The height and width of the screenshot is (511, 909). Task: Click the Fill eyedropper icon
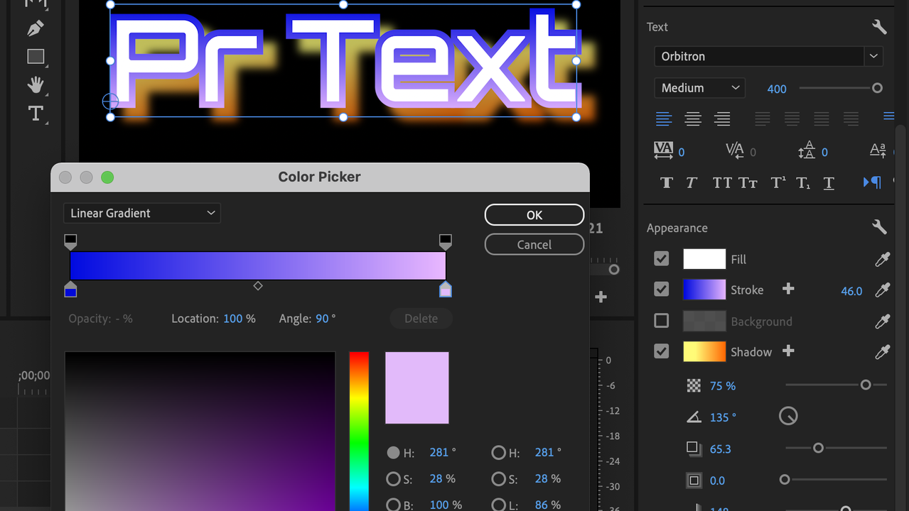click(x=882, y=260)
